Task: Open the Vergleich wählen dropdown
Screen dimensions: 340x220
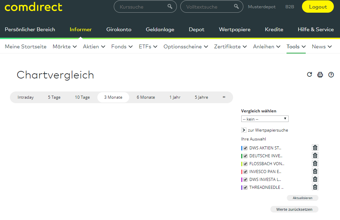Action: click(265, 119)
